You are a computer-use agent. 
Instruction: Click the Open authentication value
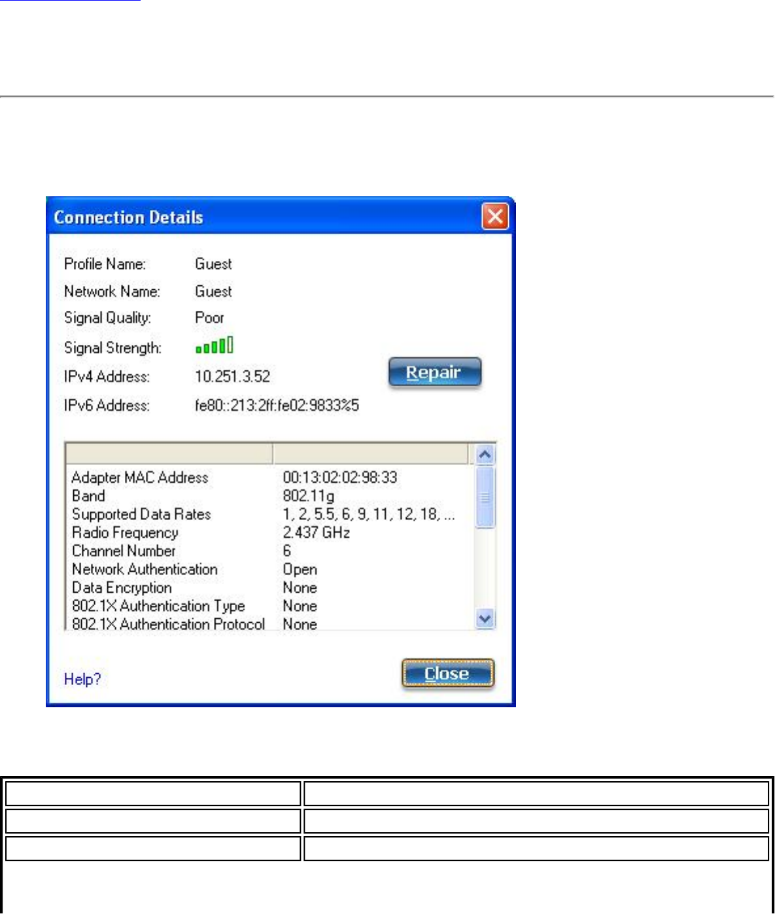click(300, 569)
